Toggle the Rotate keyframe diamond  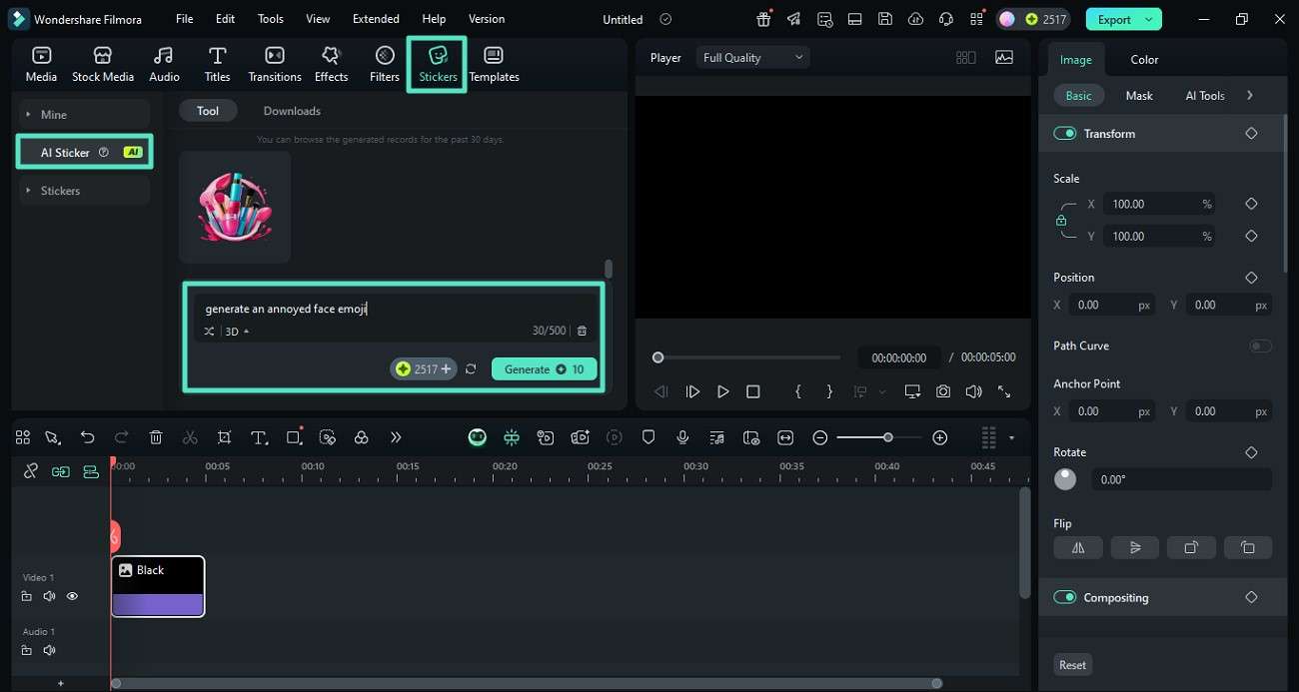[1251, 452]
